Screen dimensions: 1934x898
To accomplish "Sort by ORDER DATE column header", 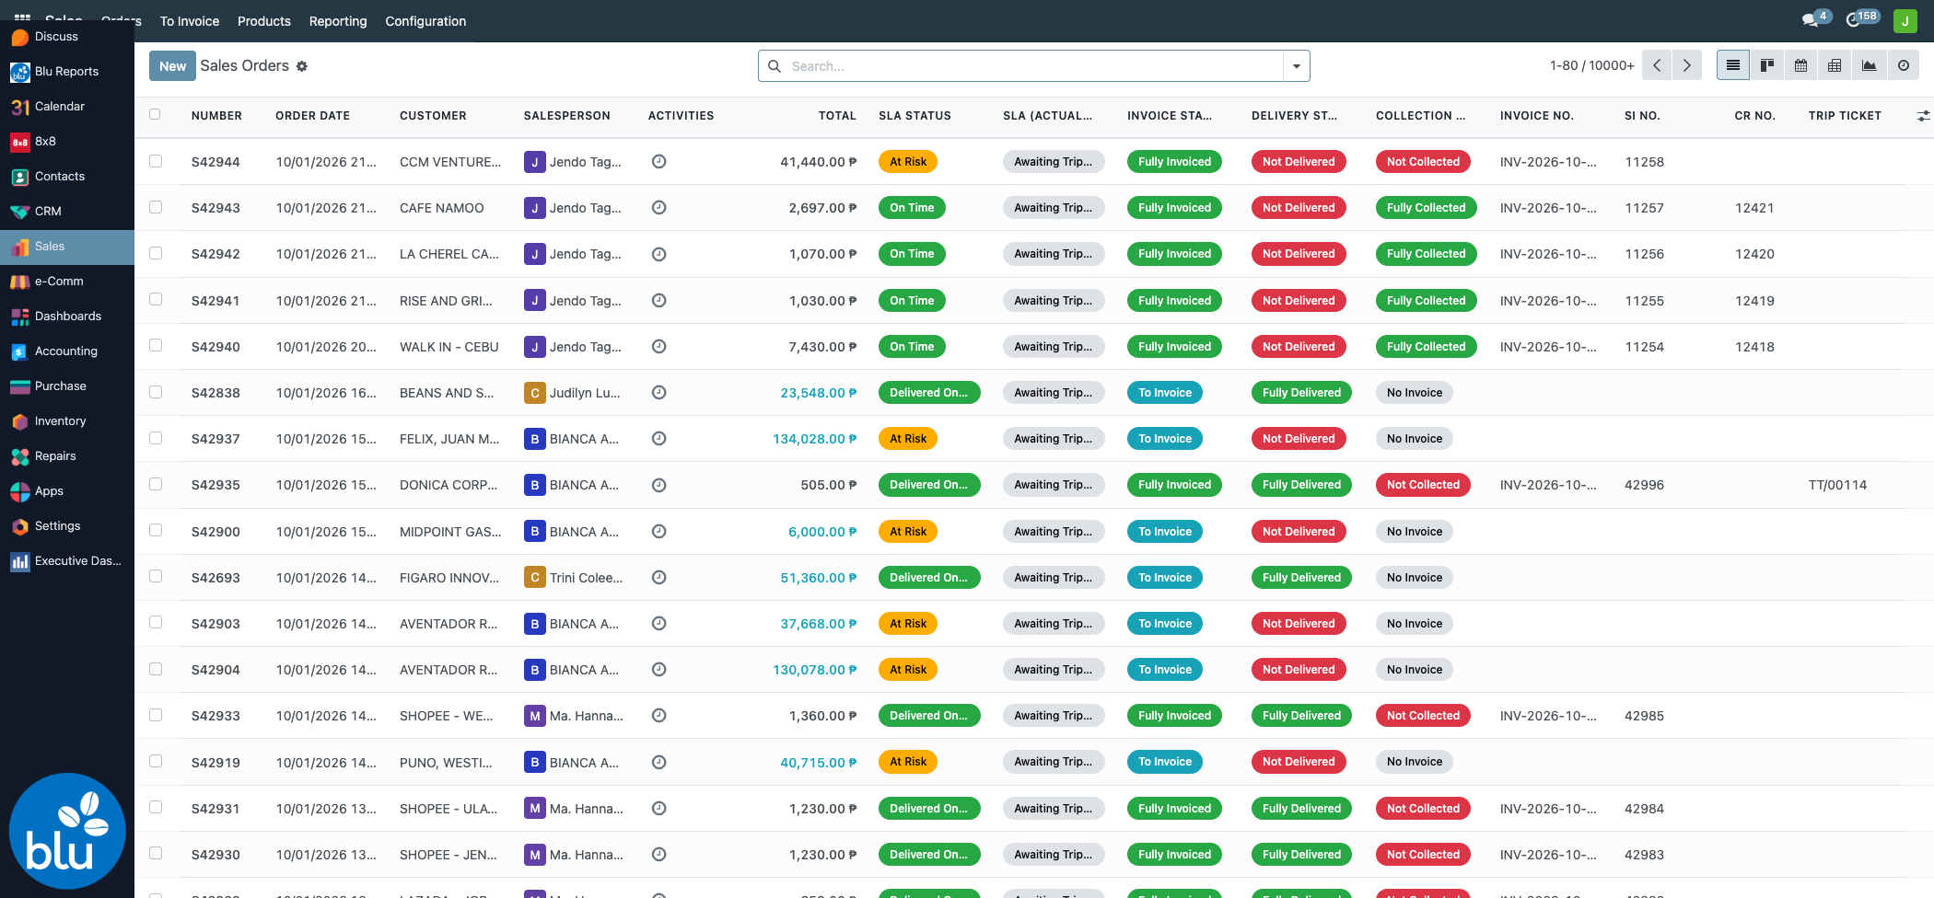I will pyautogui.click(x=312, y=116).
